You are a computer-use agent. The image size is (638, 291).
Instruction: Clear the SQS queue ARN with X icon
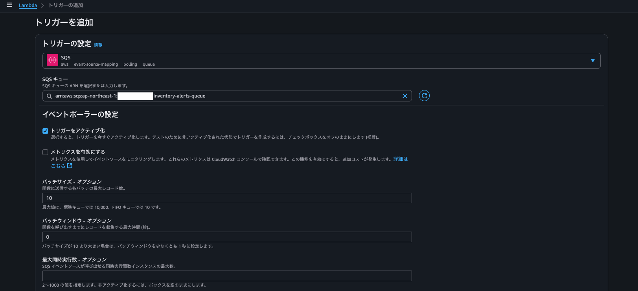pyautogui.click(x=404, y=96)
